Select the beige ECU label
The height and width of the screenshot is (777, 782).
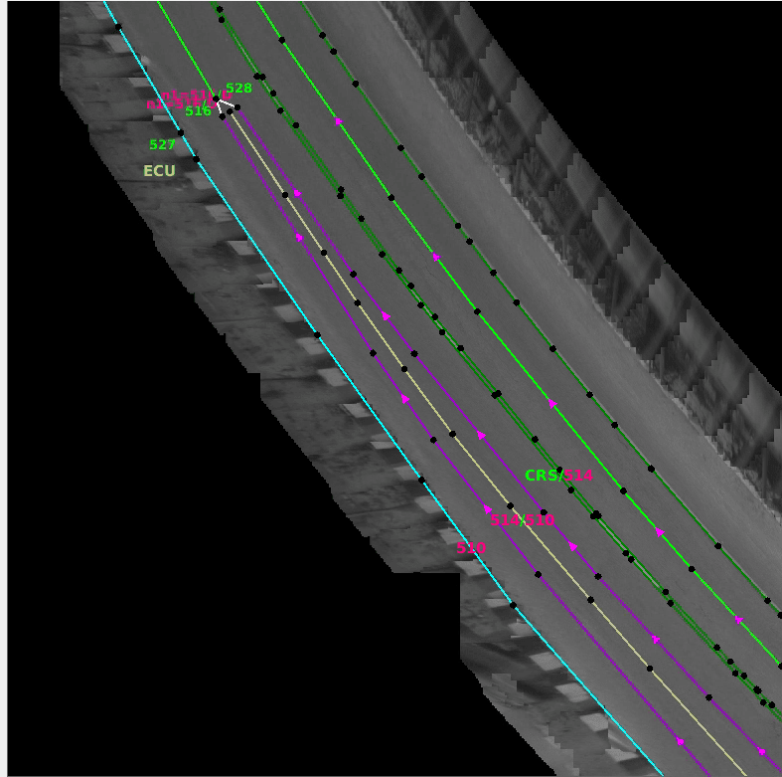pos(159,171)
